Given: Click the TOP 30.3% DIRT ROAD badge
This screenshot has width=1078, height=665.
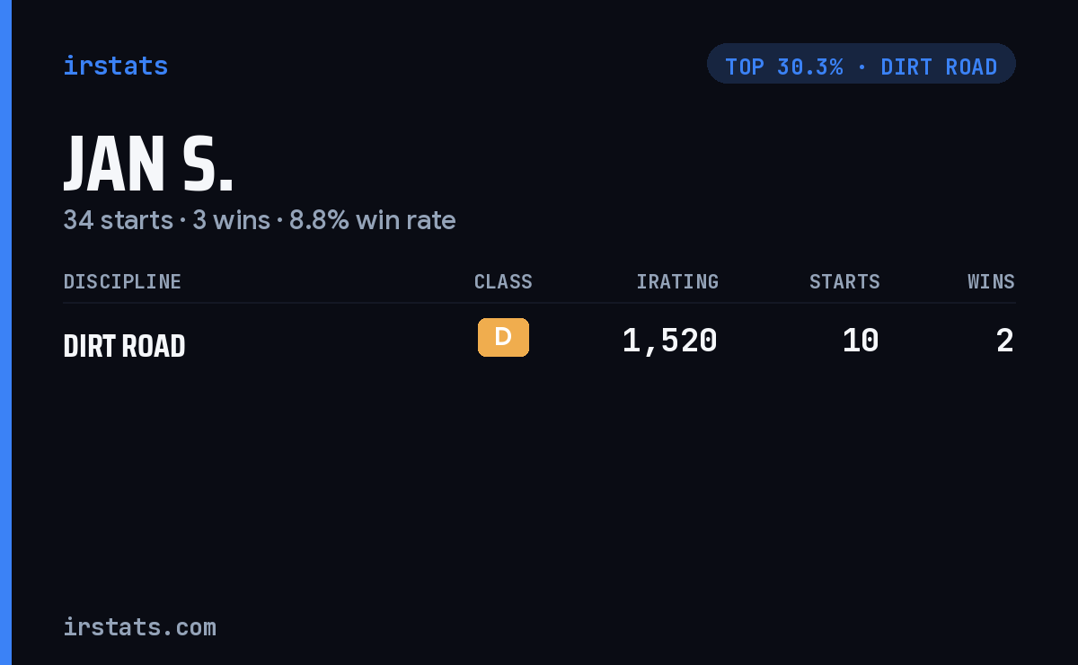Looking at the screenshot, I should tap(862, 64).
